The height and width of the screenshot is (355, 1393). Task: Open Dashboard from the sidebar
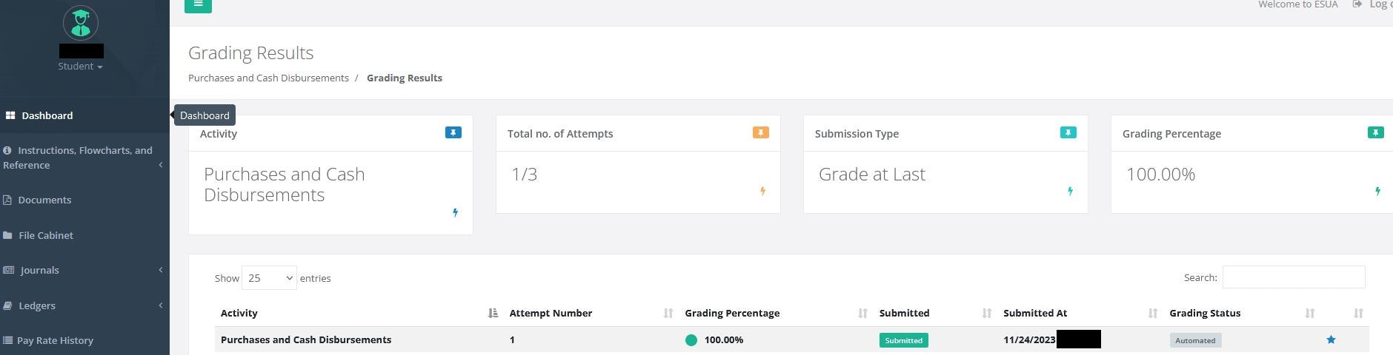pyautogui.click(x=47, y=115)
